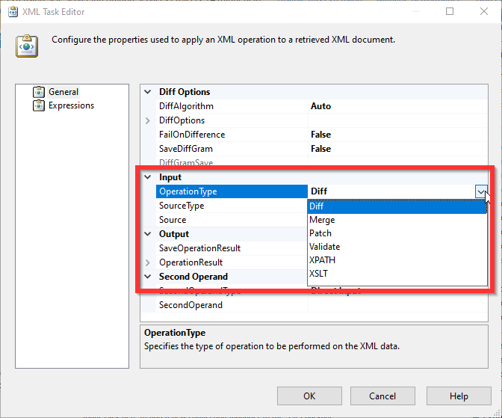Viewport: 502px width, 418px height.
Task: Click the General page icon
Action: pyautogui.click(x=39, y=92)
